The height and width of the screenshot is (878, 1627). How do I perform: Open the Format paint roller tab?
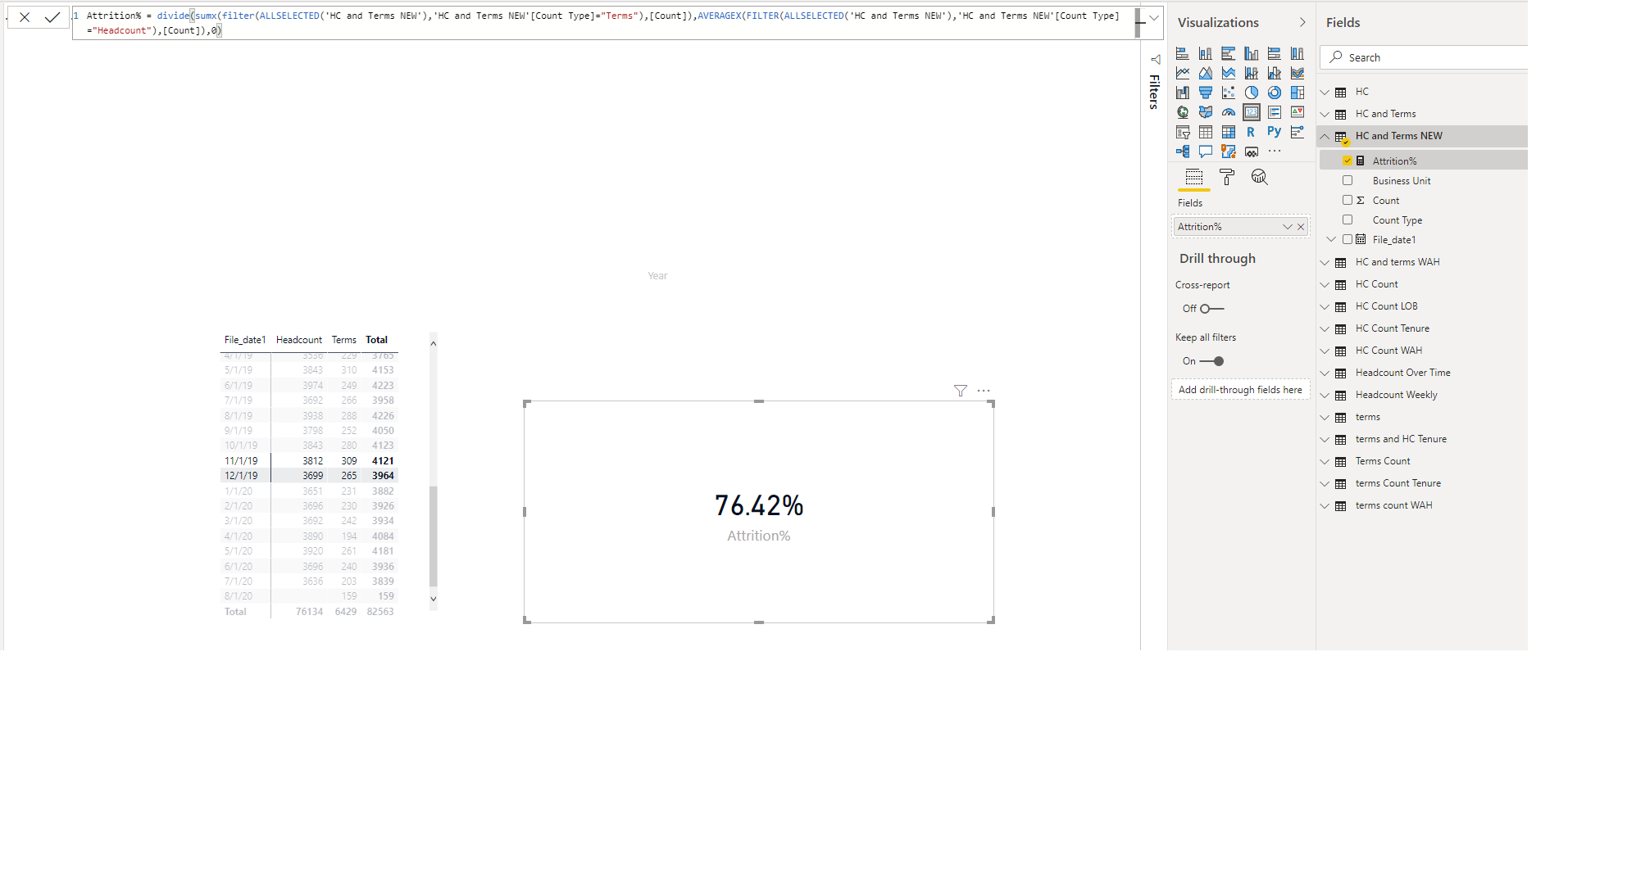coord(1227,178)
